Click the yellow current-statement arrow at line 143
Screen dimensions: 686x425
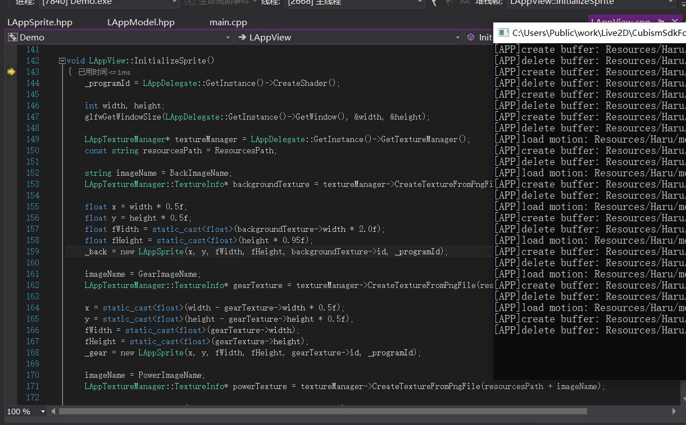click(11, 72)
